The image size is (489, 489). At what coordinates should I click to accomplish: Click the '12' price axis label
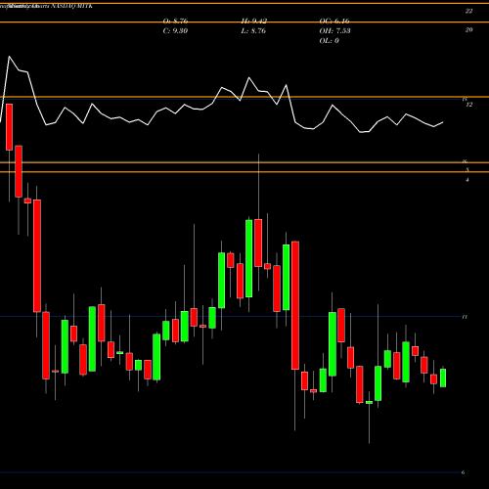(x=469, y=105)
